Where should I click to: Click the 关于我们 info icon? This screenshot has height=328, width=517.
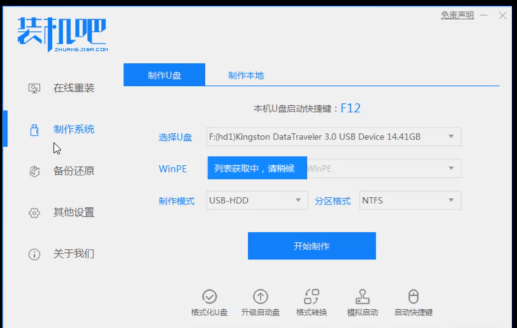(34, 254)
